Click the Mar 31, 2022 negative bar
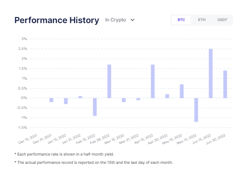The height and width of the screenshot is (170, 250). 138,99
